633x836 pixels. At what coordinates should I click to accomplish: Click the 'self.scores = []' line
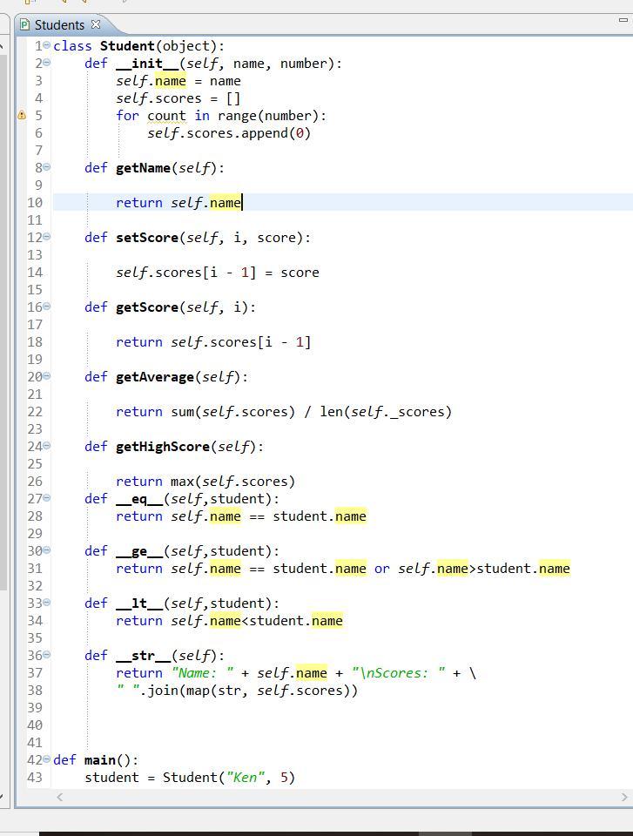click(178, 98)
